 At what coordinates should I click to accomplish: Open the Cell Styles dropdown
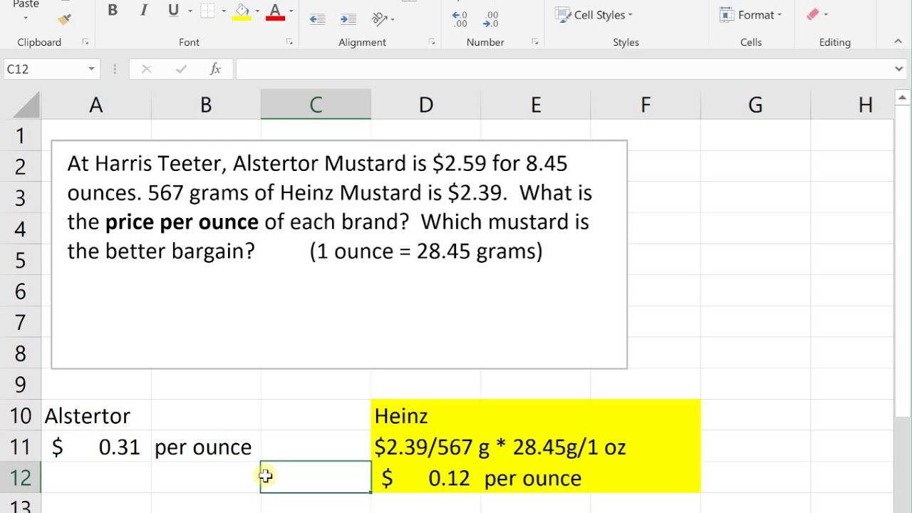[x=595, y=15]
